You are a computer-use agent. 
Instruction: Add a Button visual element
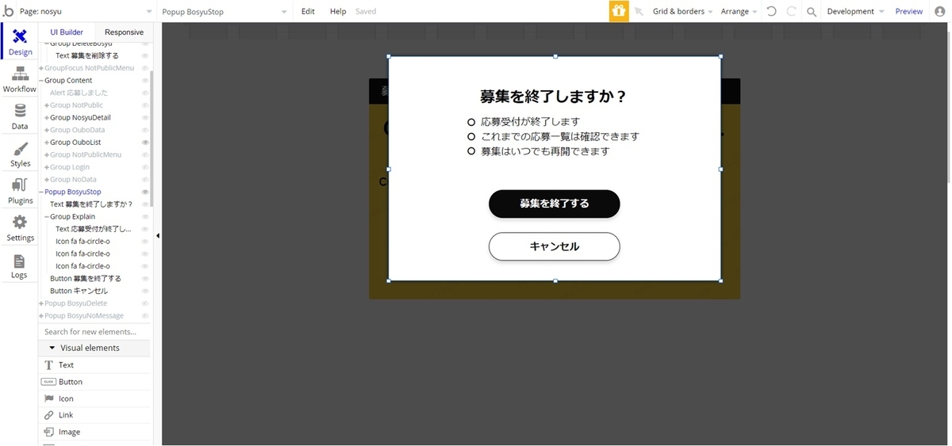pyautogui.click(x=94, y=382)
